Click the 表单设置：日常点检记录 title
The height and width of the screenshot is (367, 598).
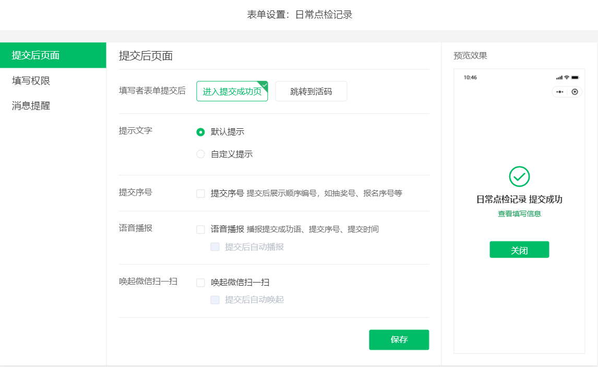pos(300,15)
